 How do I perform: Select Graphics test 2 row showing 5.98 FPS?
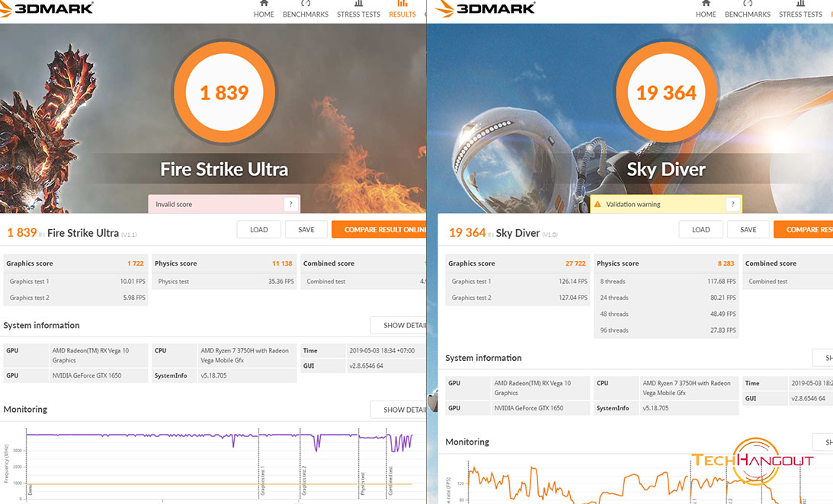coord(75,298)
